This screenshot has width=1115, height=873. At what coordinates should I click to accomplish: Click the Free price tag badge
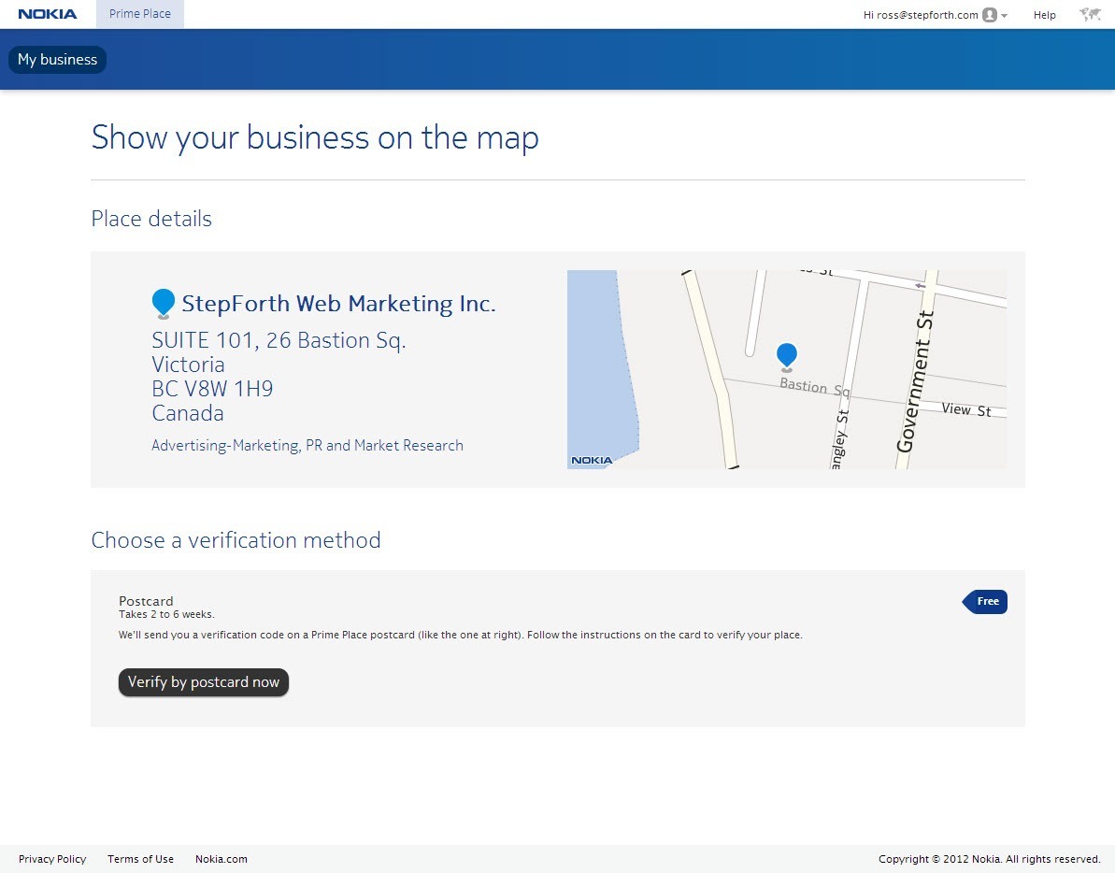[x=986, y=601]
